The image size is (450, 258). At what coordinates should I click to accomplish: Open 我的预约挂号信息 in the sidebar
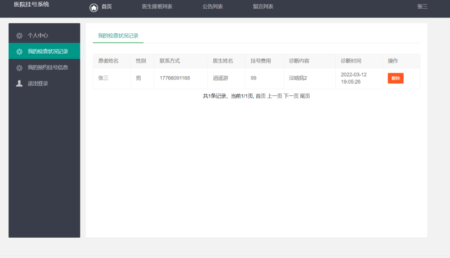(x=44, y=67)
